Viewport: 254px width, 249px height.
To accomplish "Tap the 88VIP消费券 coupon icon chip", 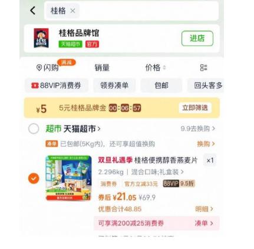I will point(35,85).
